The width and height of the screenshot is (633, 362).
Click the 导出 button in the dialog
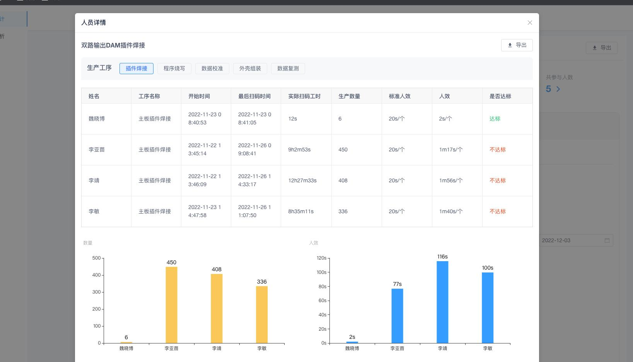(517, 45)
